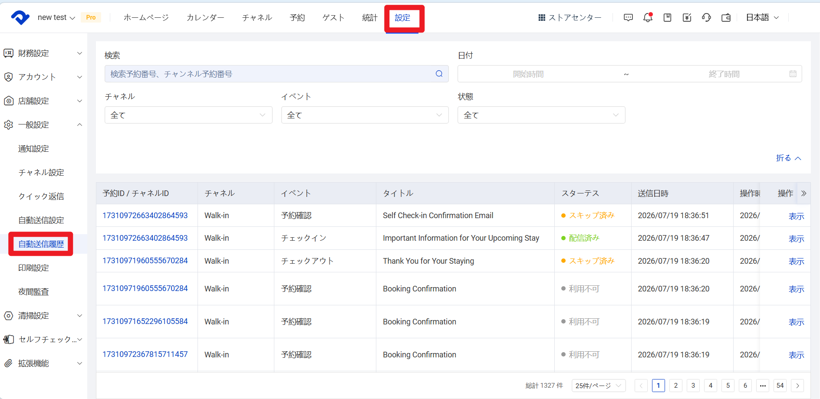Open the チャネル filter dropdown
This screenshot has width=820, height=399.
coord(188,115)
